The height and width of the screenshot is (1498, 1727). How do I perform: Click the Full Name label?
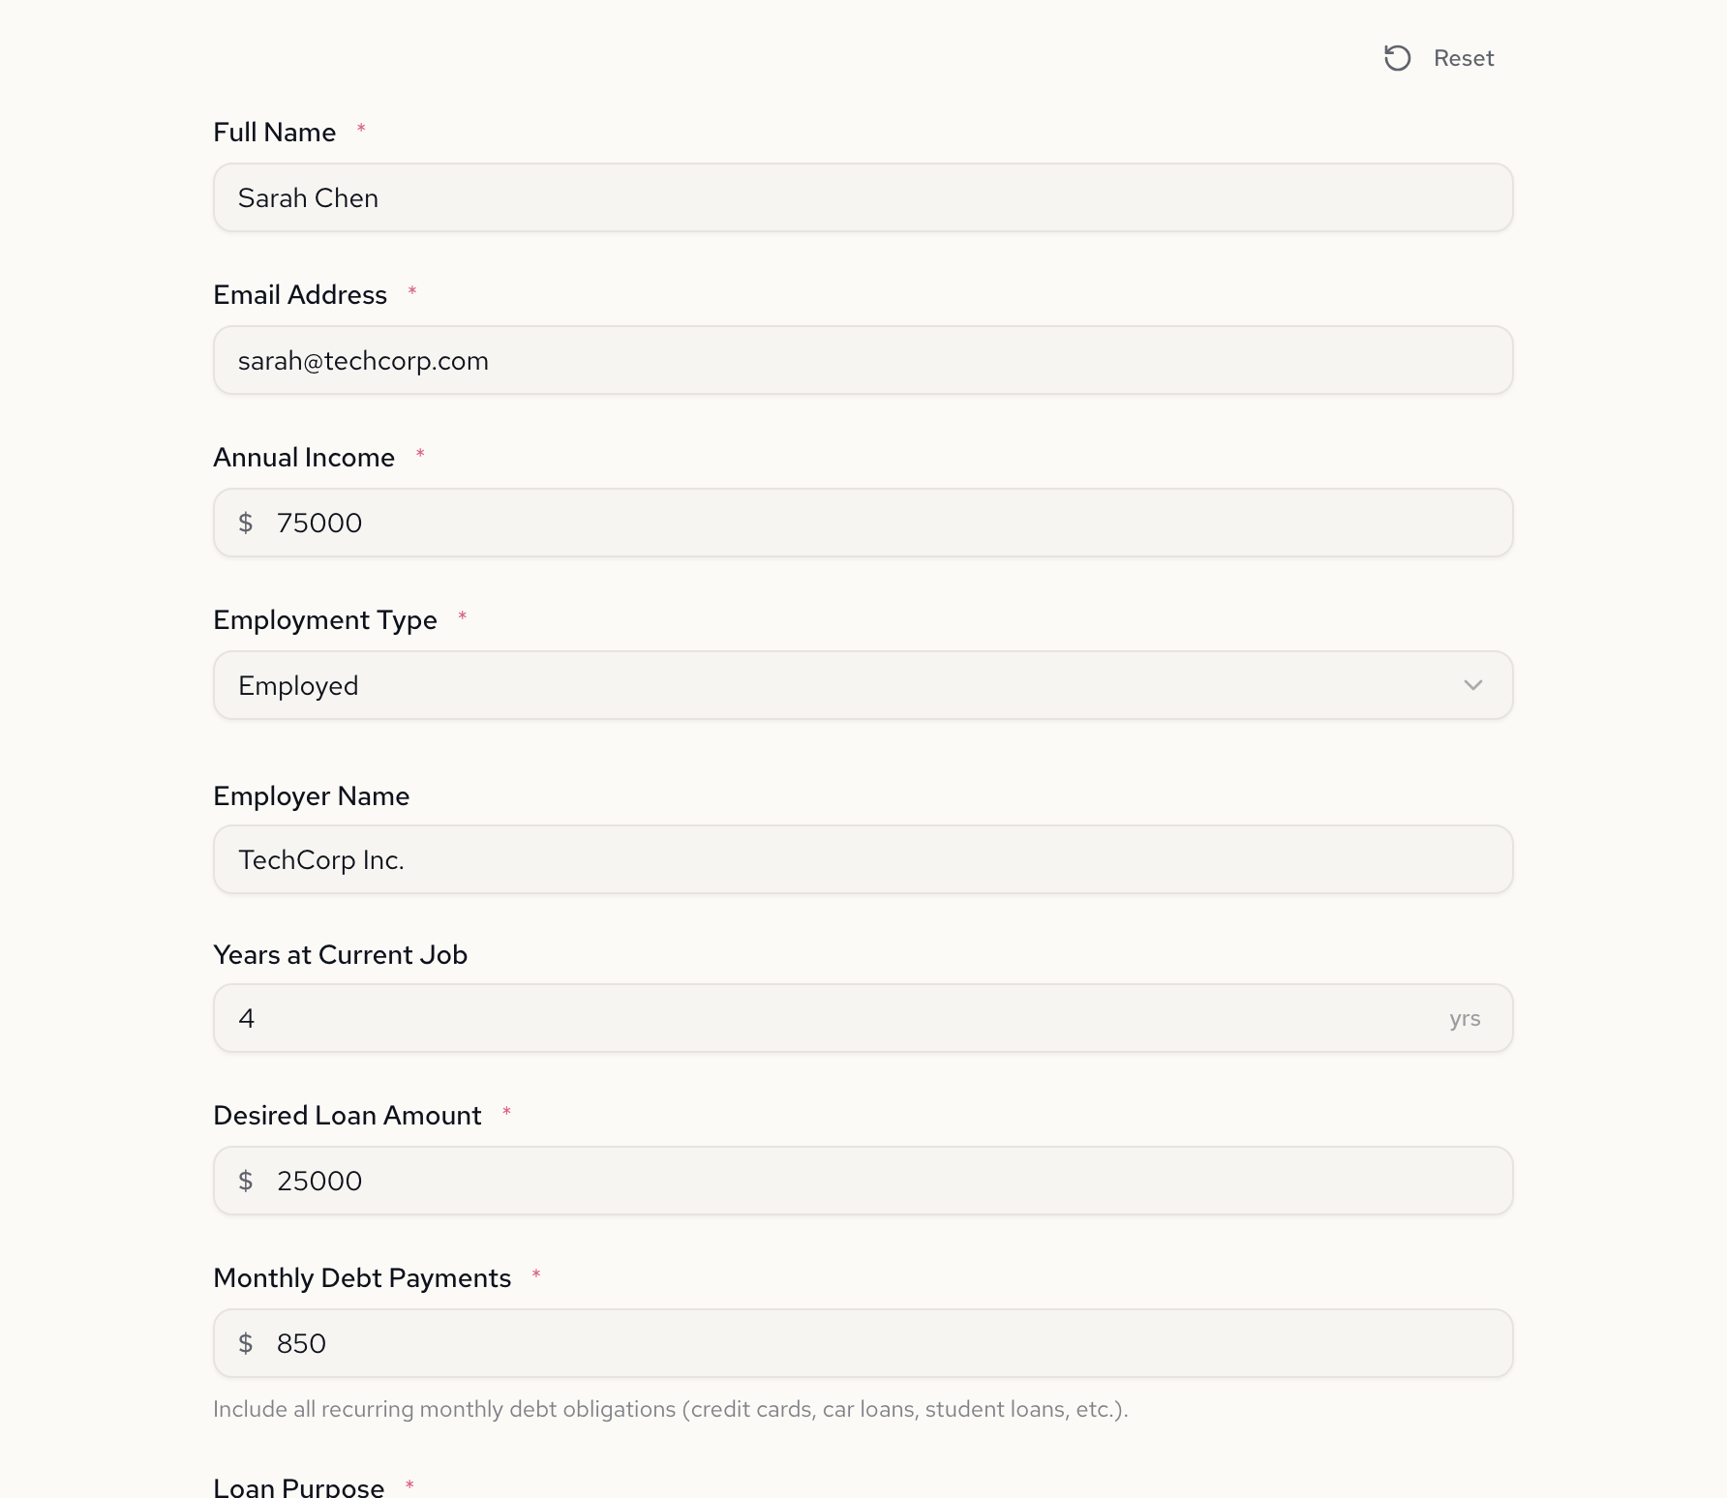(274, 132)
